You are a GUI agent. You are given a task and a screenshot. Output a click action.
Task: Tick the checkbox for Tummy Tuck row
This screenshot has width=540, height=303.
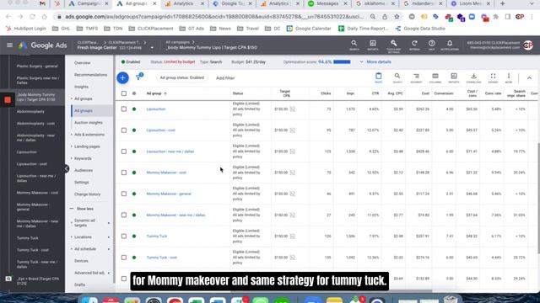pos(124,236)
